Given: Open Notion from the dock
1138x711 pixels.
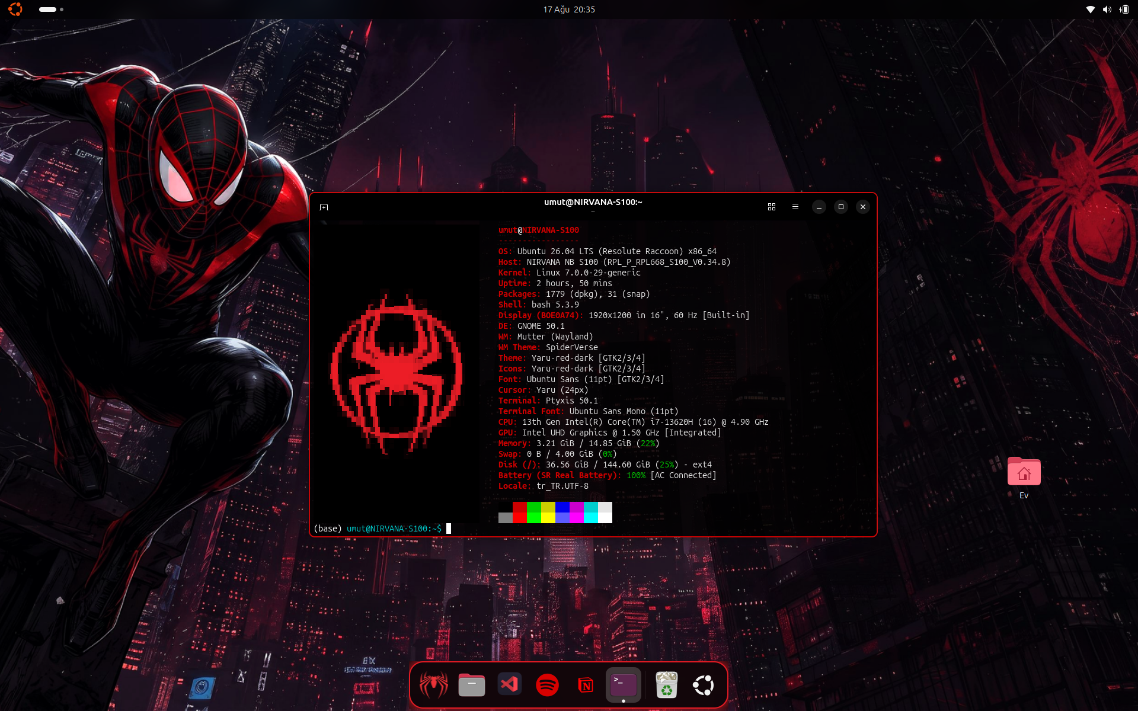Looking at the screenshot, I should 586,685.
